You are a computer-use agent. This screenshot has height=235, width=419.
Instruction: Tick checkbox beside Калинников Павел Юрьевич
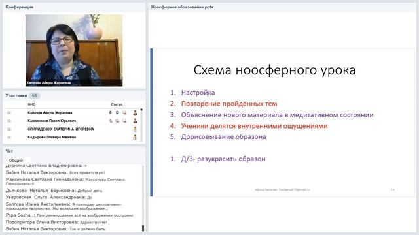coord(9,121)
